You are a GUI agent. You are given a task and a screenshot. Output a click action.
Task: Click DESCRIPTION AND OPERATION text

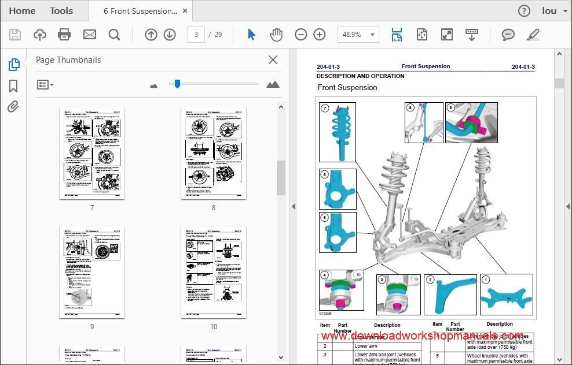click(x=361, y=76)
